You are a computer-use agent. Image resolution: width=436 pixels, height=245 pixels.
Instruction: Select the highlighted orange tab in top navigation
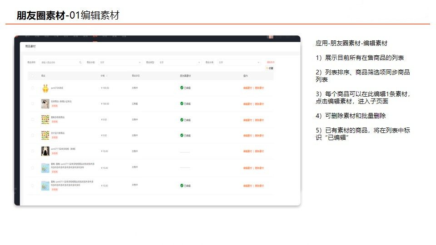coord(95,37)
